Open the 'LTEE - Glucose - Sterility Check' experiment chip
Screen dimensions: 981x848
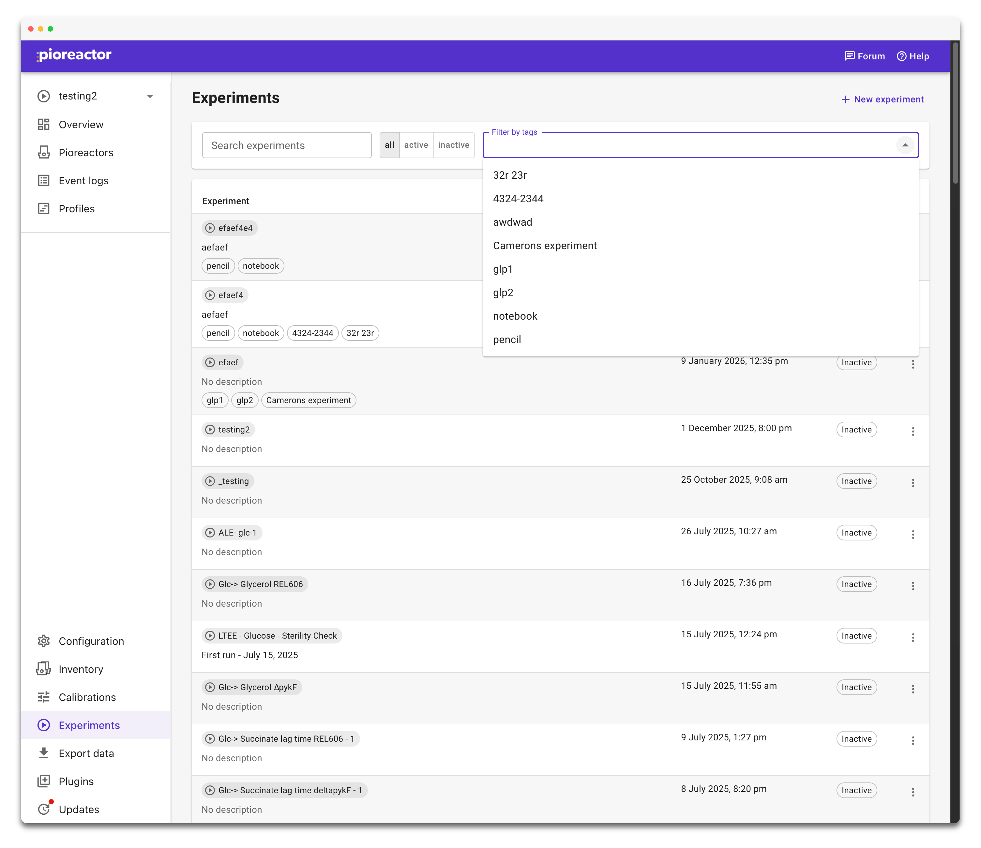272,635
